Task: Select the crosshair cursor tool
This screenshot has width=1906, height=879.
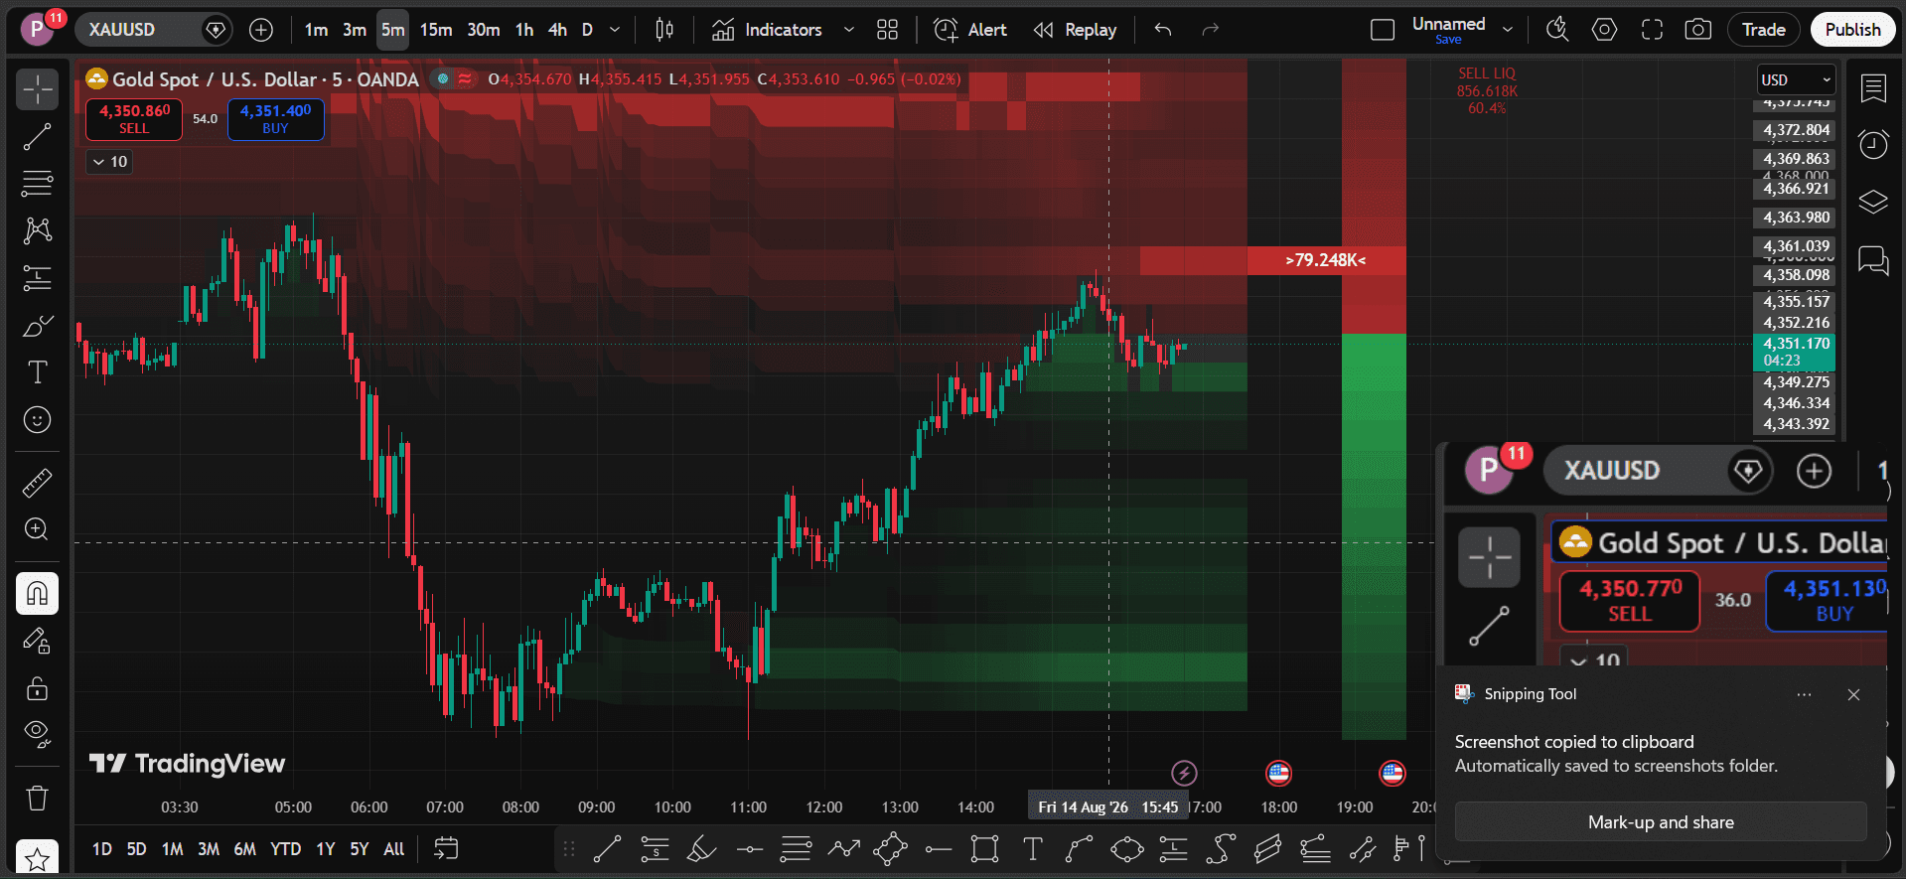Action: pos(38,89)
